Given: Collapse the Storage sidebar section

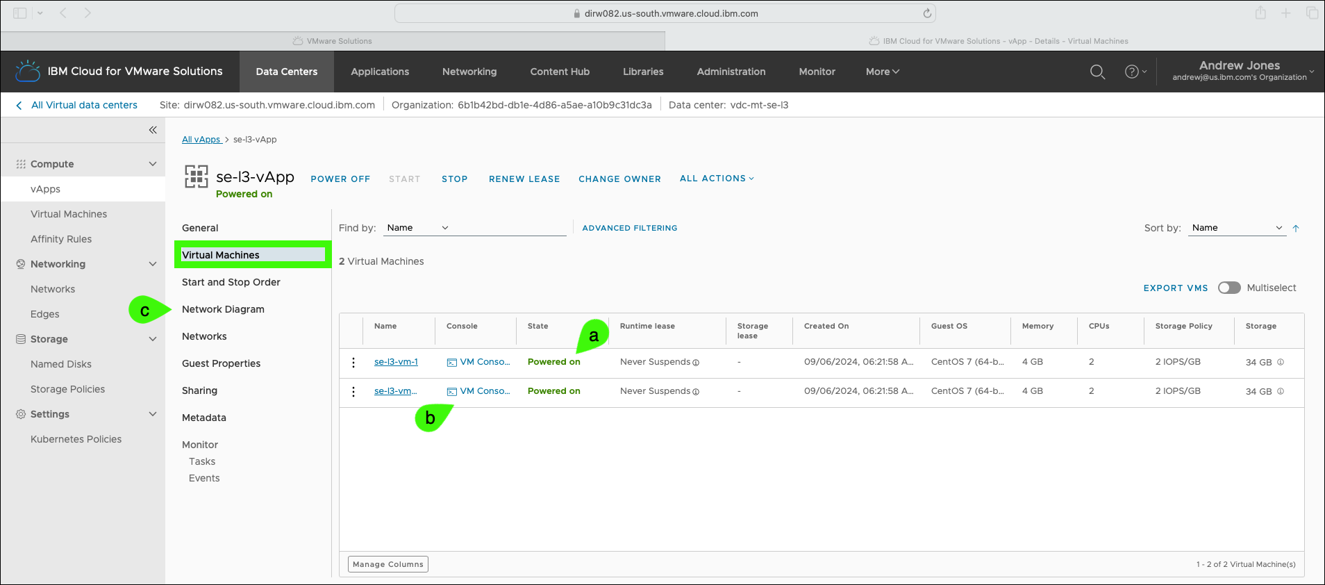Looking at the screenshot, I should point(153,339).
